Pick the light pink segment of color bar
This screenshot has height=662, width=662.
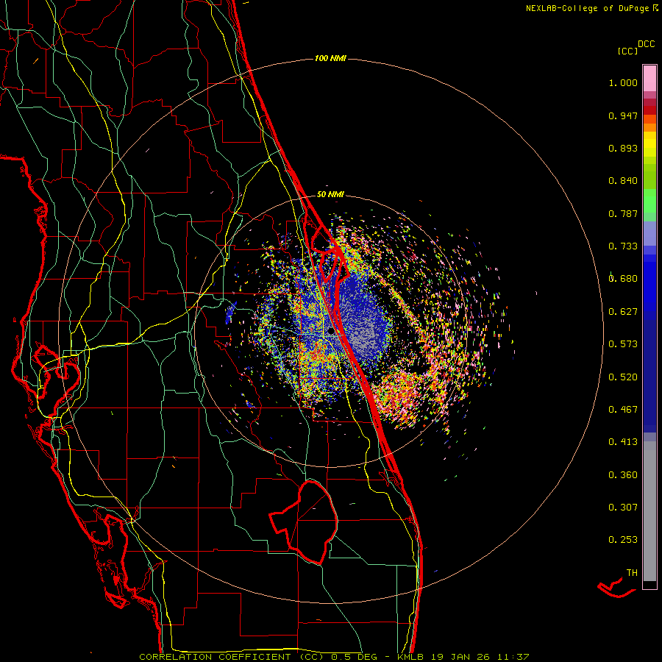tap(649, 79)
